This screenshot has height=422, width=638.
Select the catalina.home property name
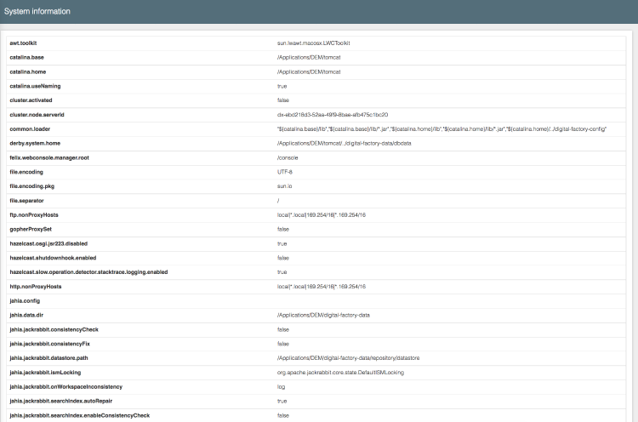tap(28, 71)
